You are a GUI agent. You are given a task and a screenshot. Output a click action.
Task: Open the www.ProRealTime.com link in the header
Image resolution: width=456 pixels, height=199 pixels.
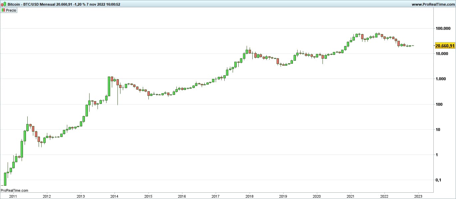point(433,4)
